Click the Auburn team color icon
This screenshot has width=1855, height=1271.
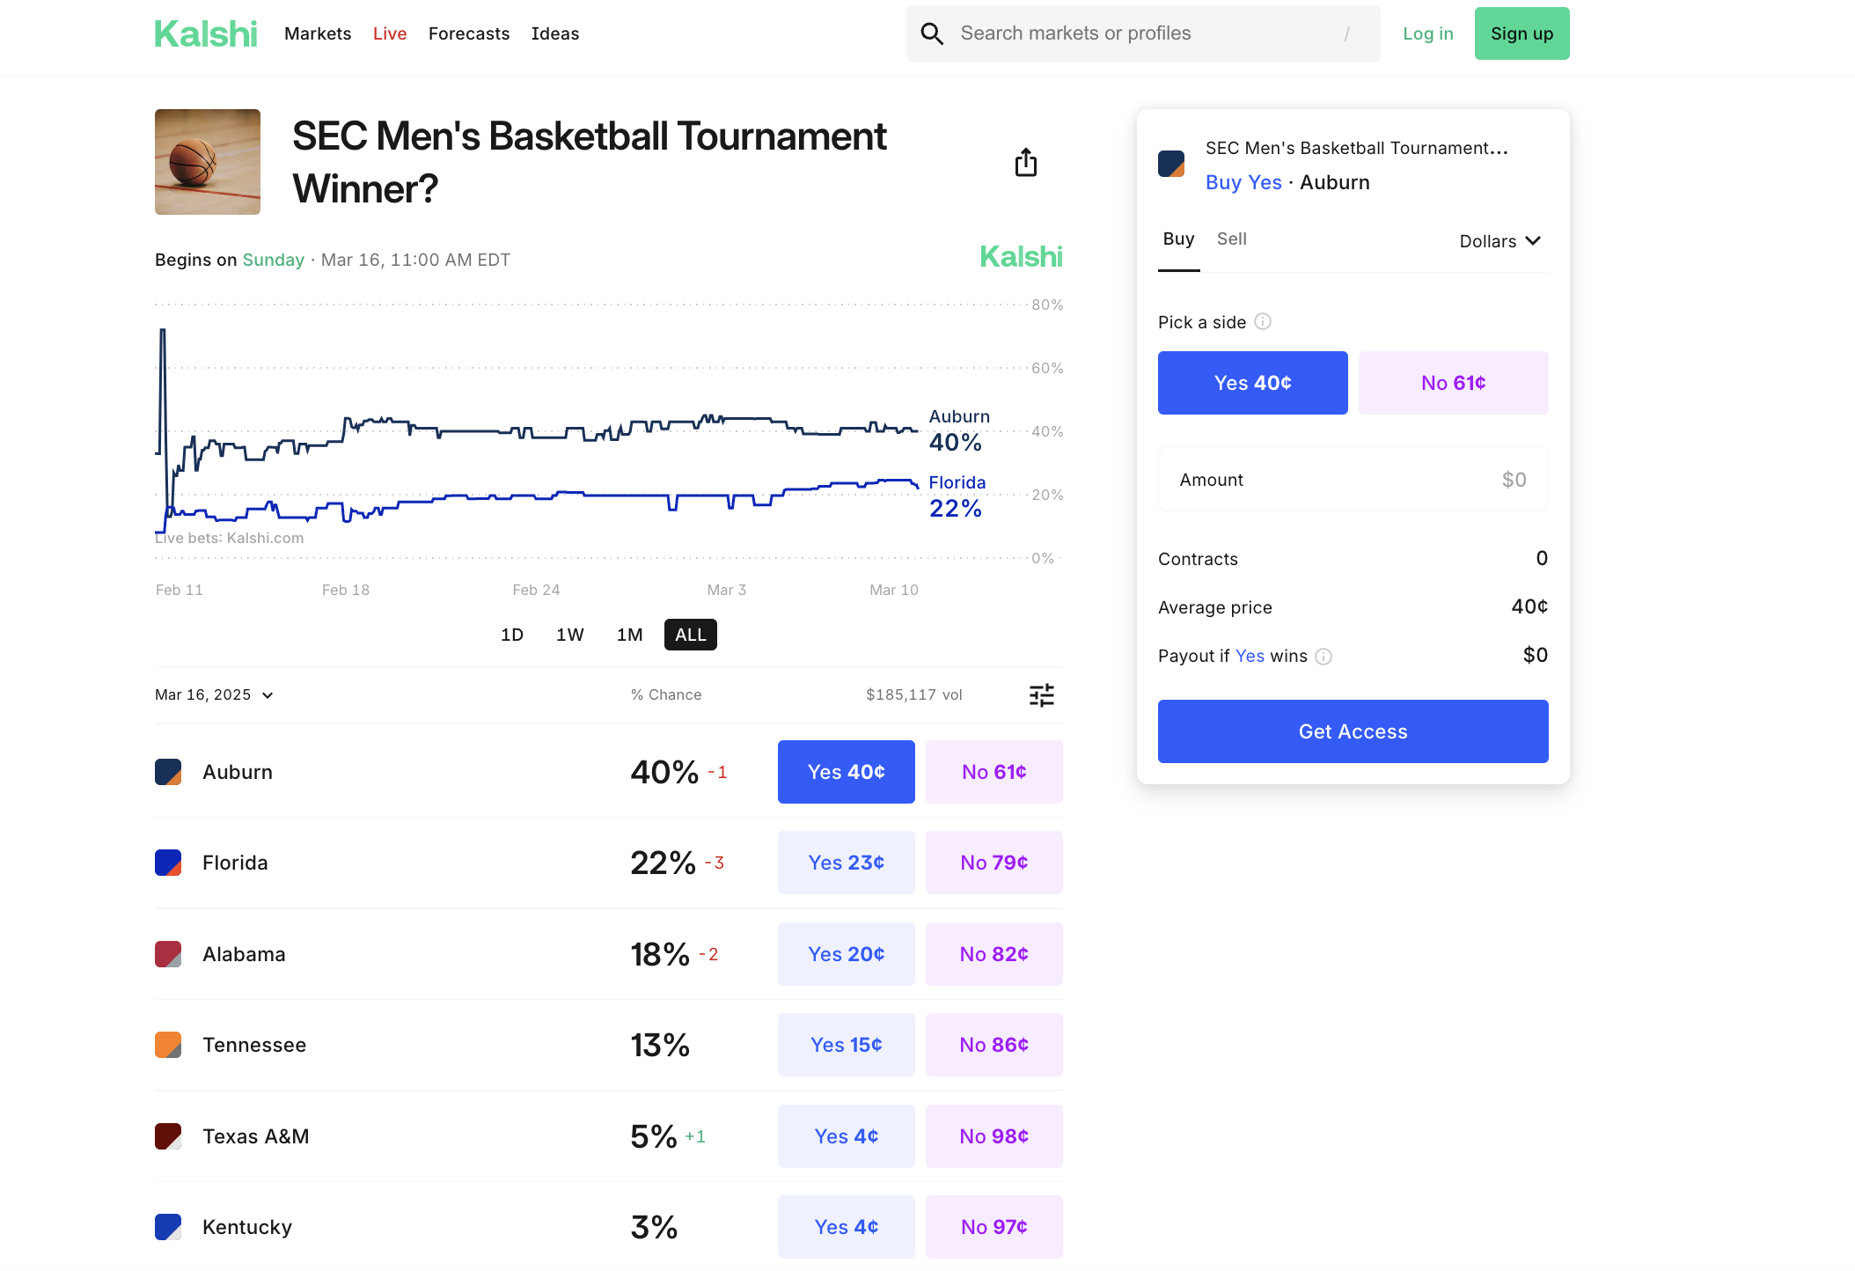(168, 772)
